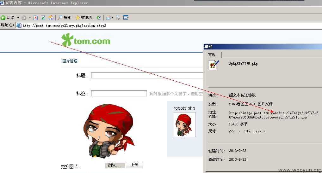Click the image URL address text in properties
Screen dimensions: 322x173
click(274, 115)
